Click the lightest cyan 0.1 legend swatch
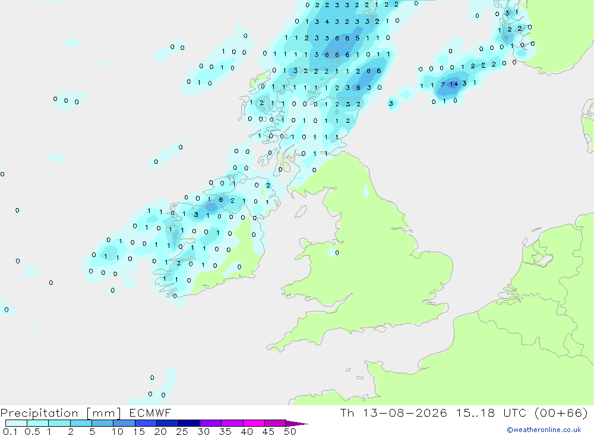 tap(16, 423)
